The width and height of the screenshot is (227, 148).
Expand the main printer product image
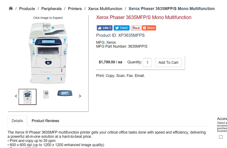click(48, 53)
